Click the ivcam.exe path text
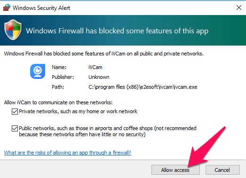Viewport: 246px width, 178px height. 143,87
